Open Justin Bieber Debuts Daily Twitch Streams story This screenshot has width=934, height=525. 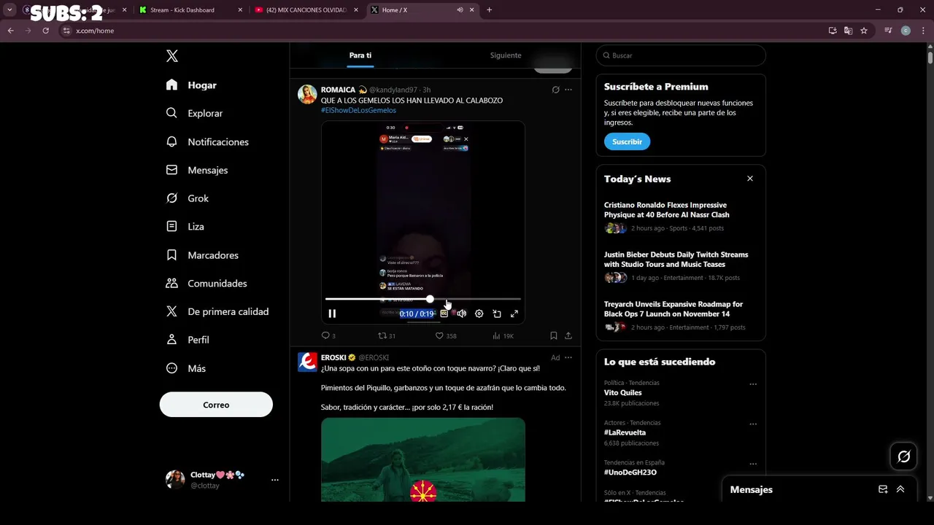tap(676, 260)
